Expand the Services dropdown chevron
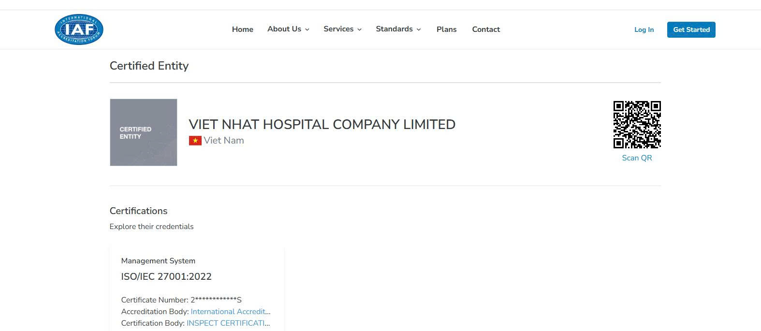 [x=359, y=29]
